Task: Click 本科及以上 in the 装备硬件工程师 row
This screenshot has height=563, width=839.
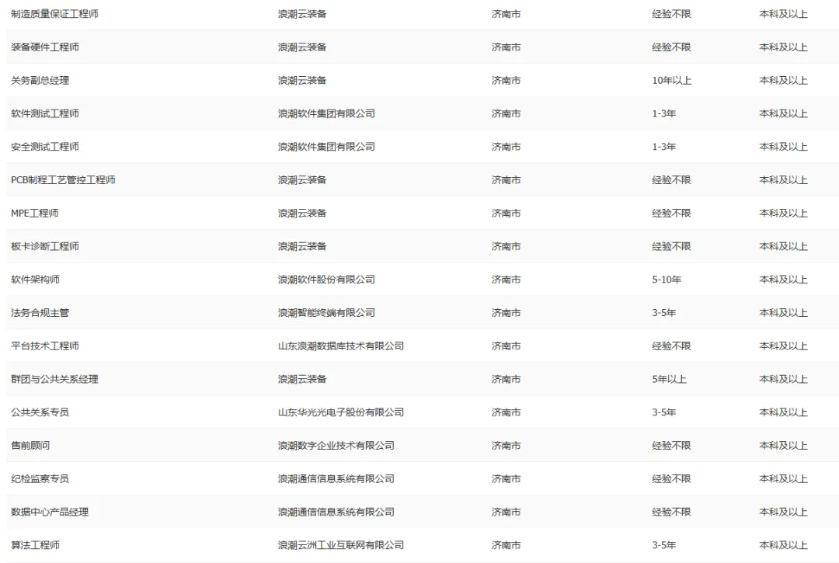Action: pyautogui.click(x=783, y=47)
